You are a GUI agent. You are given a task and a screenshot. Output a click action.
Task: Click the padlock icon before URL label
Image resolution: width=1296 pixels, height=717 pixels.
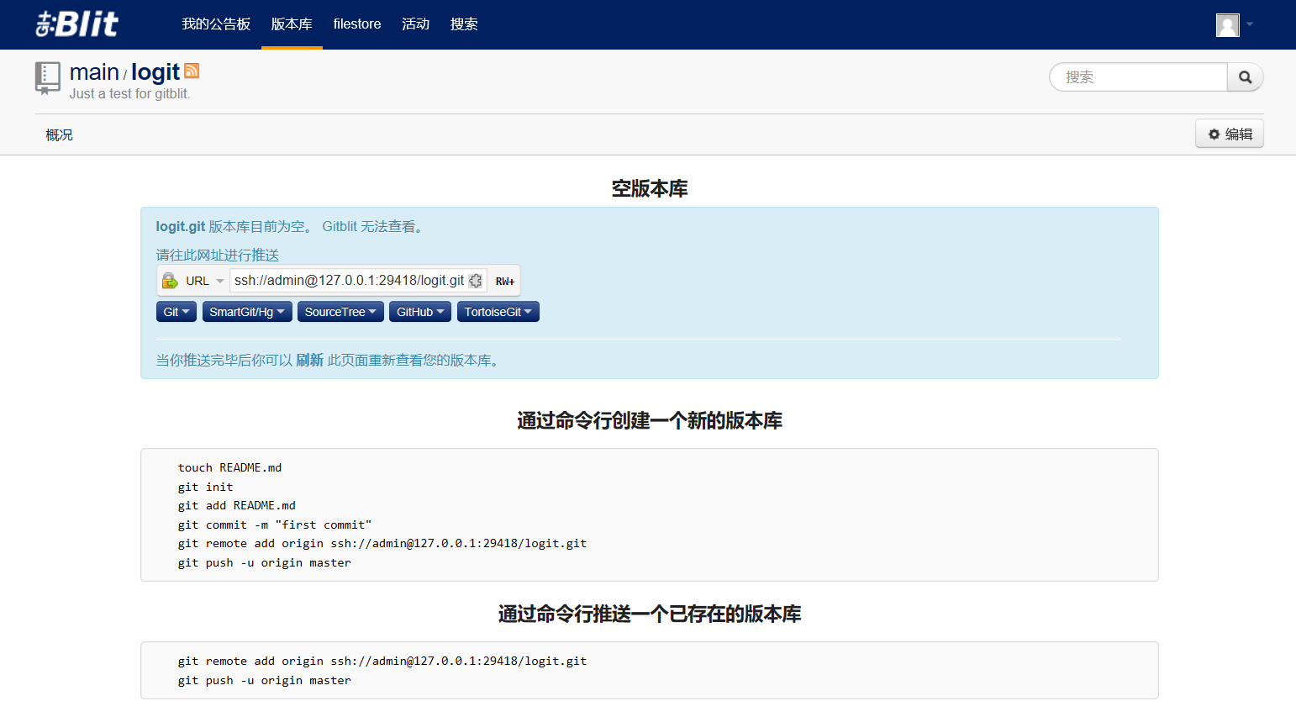tap(169, 280)
